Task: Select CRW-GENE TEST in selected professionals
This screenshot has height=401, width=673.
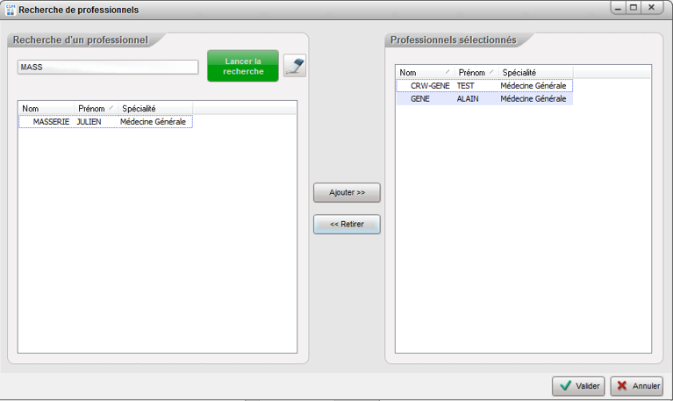Action: [483, 86]
